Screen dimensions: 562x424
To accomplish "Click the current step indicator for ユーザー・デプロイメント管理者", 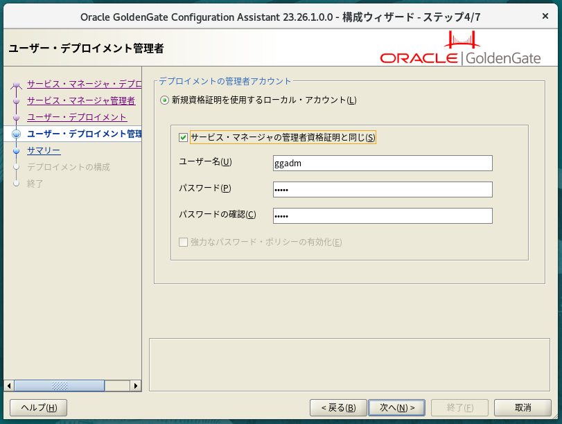I will coord(17,134).
